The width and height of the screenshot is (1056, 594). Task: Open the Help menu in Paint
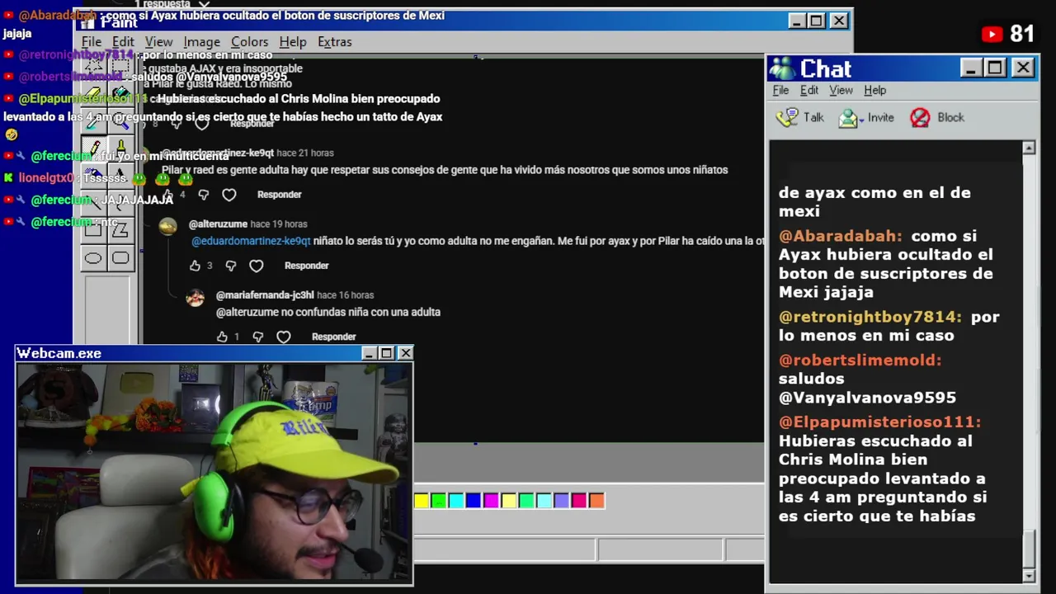(292, 41)
